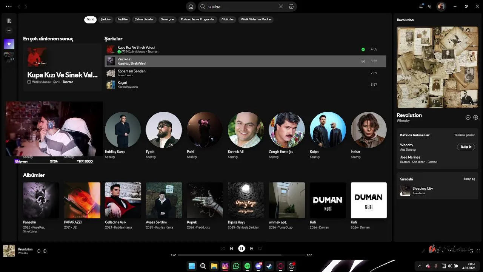The height and width of the screenshot is (272, 483).
Task: Open the Friend Activity icon
Action: click(x=429, y=6)
